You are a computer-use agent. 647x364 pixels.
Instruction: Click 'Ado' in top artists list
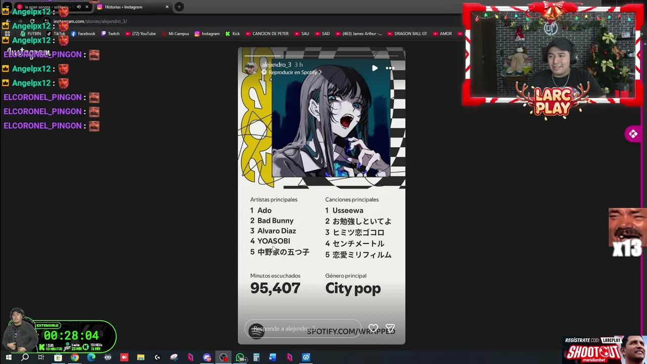pyautogui.click(x=264, y=210)
